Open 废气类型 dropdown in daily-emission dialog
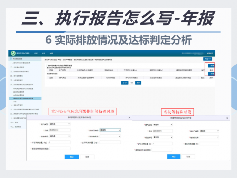This screenshot has width=237, height=178. click(x=60, y=124)
